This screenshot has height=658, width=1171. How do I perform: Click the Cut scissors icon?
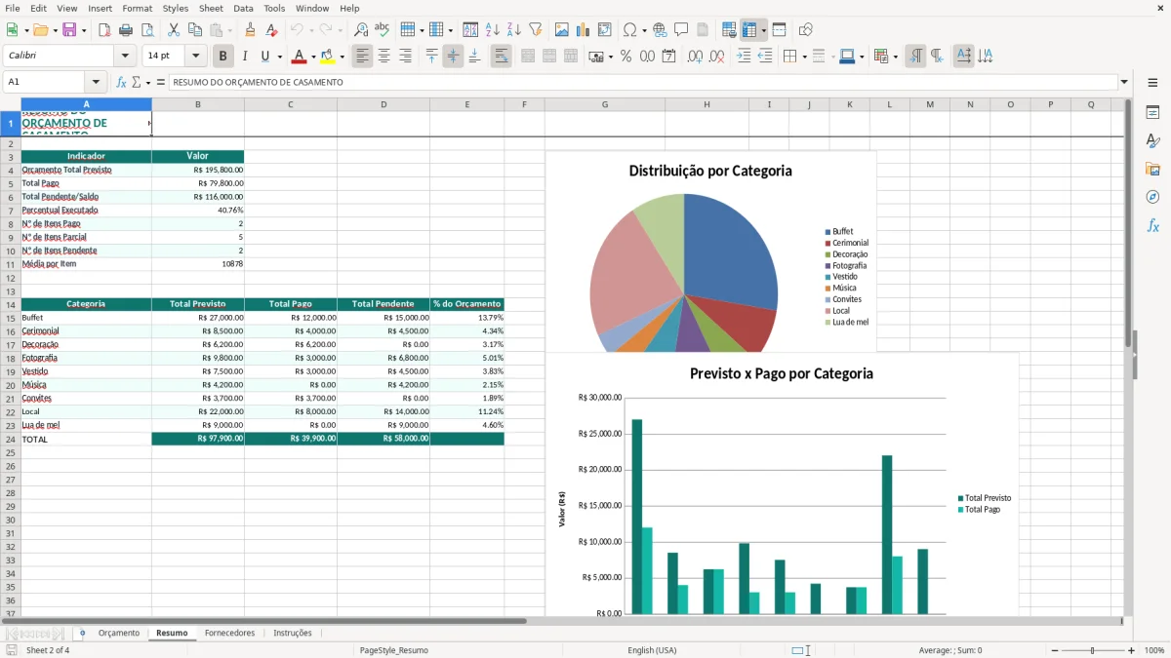pyautogui.click(x=174, y=30)
